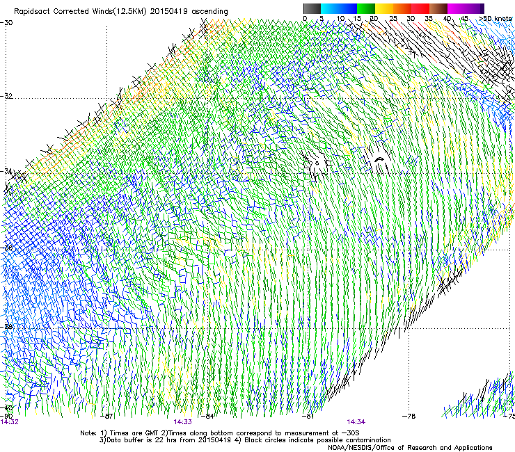The width and height of the screenshot is (515, 452).
Task: Click the '-87' longitude label
Action: coord(106,416)
